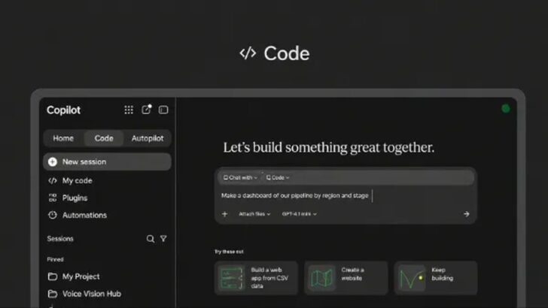Open the GPT model selector dropdown
Viewport: 548px width, 308px height.
(x=299, y=214)
